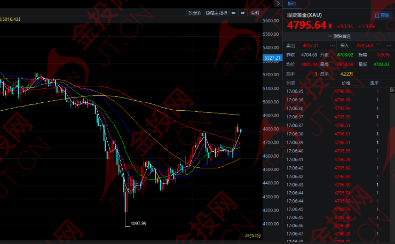
Task: Set a price alert with the 预警 button
Action: click(x=382, y=15)
